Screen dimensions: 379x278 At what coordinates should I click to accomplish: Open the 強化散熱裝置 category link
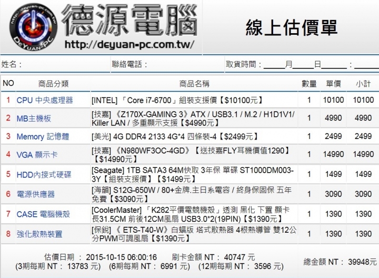pyautogui.click(x=39, y=234)
